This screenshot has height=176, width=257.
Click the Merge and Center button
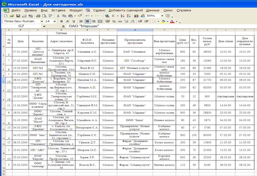tap(100, 21)
